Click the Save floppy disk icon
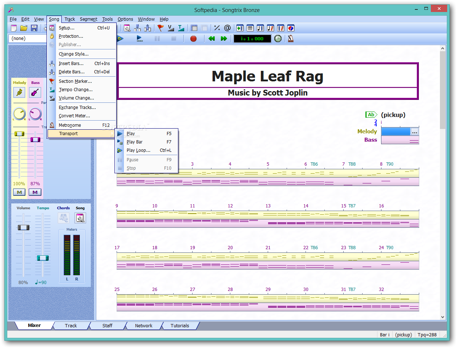The height and width of the screenshot is (348, 457). tap(34, 28)
